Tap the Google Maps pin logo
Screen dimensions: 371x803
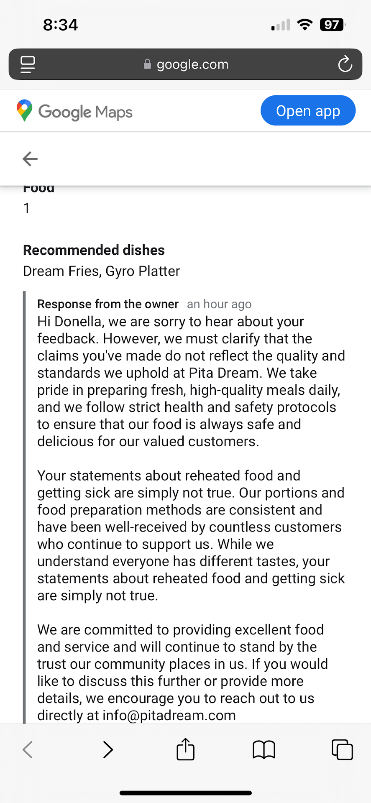tap(24, 111)
